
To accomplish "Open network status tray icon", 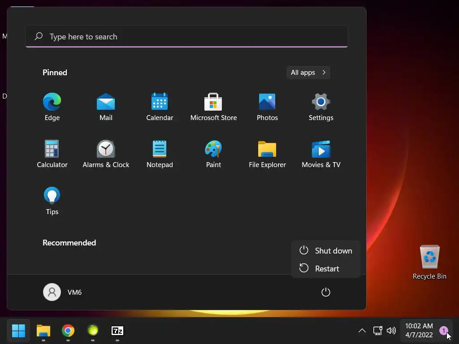I will click(377, 331).
